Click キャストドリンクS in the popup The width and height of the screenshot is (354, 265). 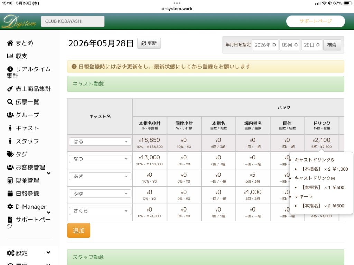[x=314, y=160]
